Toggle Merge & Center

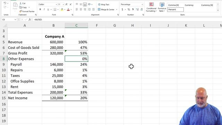pos(106,9)
